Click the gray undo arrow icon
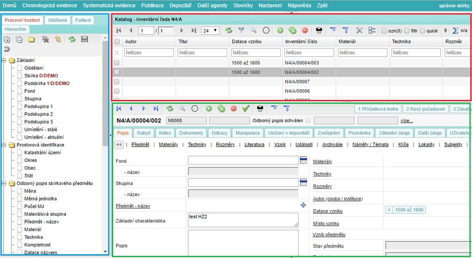The image size is (472, 258). pos(6,49)
